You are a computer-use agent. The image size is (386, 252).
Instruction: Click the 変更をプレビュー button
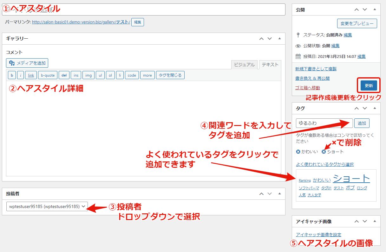coord(357,23)
